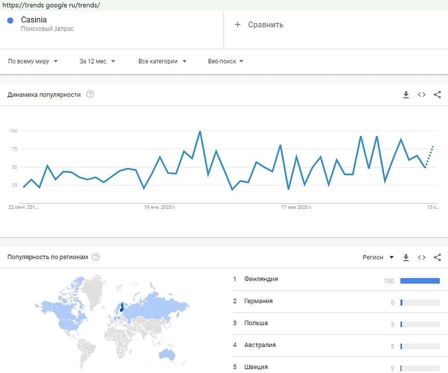448x373 pixels.
Task: Click the blue Casinia term color dot
Action: pyautogui.click(x=11, y=20)
